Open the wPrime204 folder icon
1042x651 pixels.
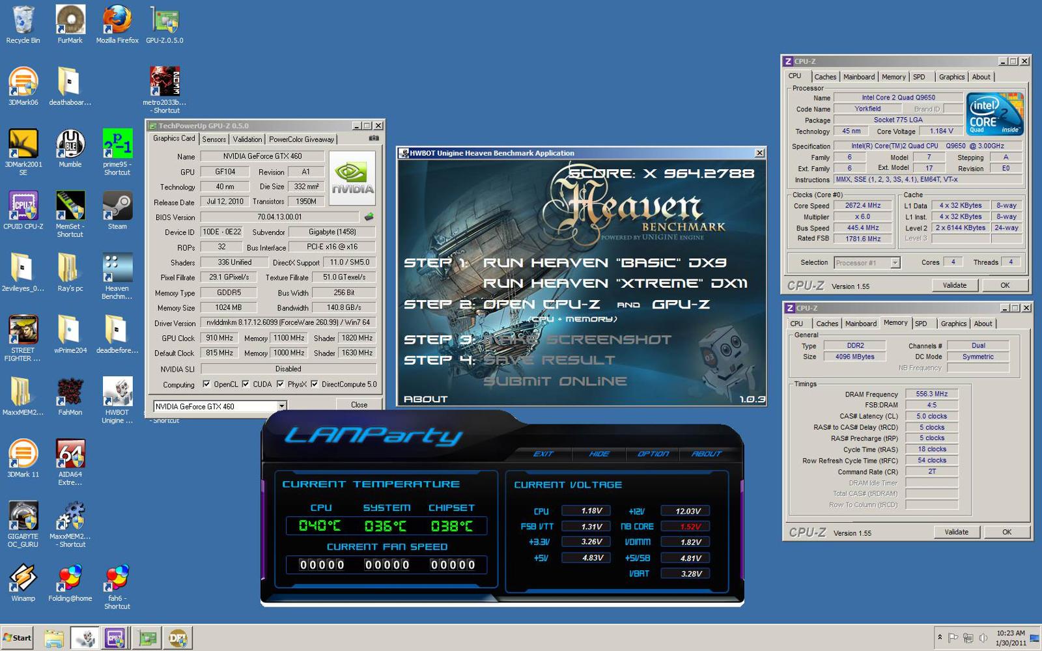pyautogui.click(x=70, y=334)
